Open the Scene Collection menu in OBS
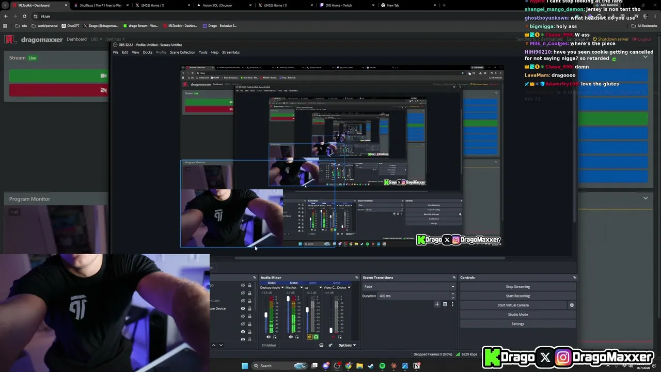The image size is (661, 372). pos(183,52)
